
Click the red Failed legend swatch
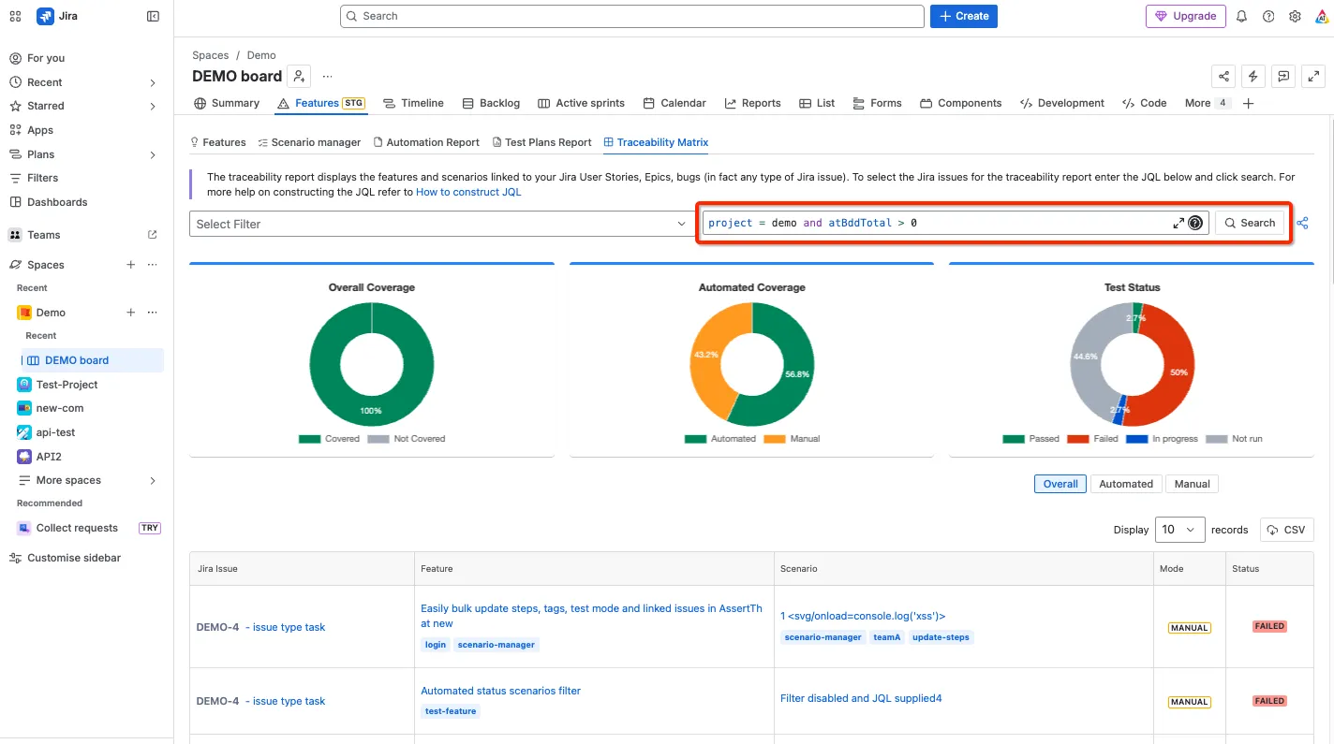(1075, 438)
